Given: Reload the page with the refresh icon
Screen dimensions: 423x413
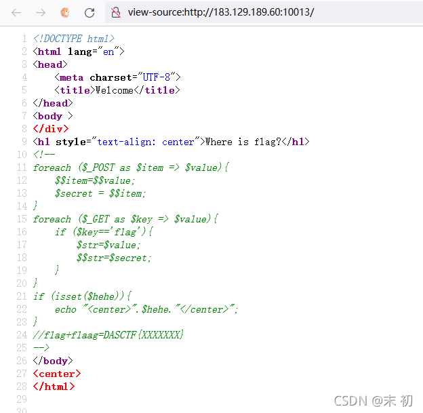Looking at the screenshot, I should pyautogui.click(x=89, y=12).
